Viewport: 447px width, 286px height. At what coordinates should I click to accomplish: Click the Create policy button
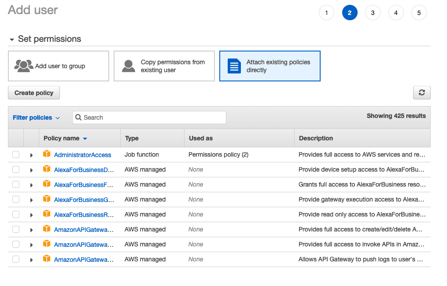point(34,93)
